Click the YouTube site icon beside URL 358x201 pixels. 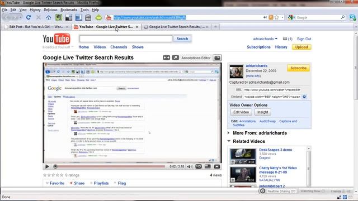click(x=109, y=17)
